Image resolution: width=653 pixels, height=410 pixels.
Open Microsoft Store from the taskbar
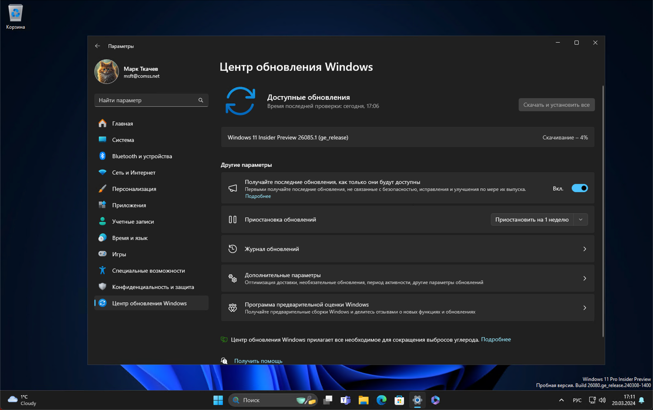399,400
